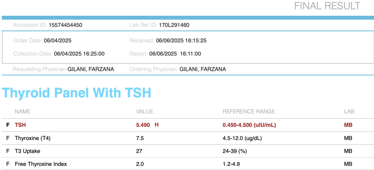Select Lab Ref ID 170L291460

pyautogui.click(x=174, y=25)
